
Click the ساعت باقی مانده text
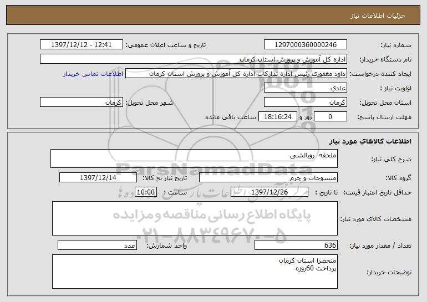coord(230,117)
